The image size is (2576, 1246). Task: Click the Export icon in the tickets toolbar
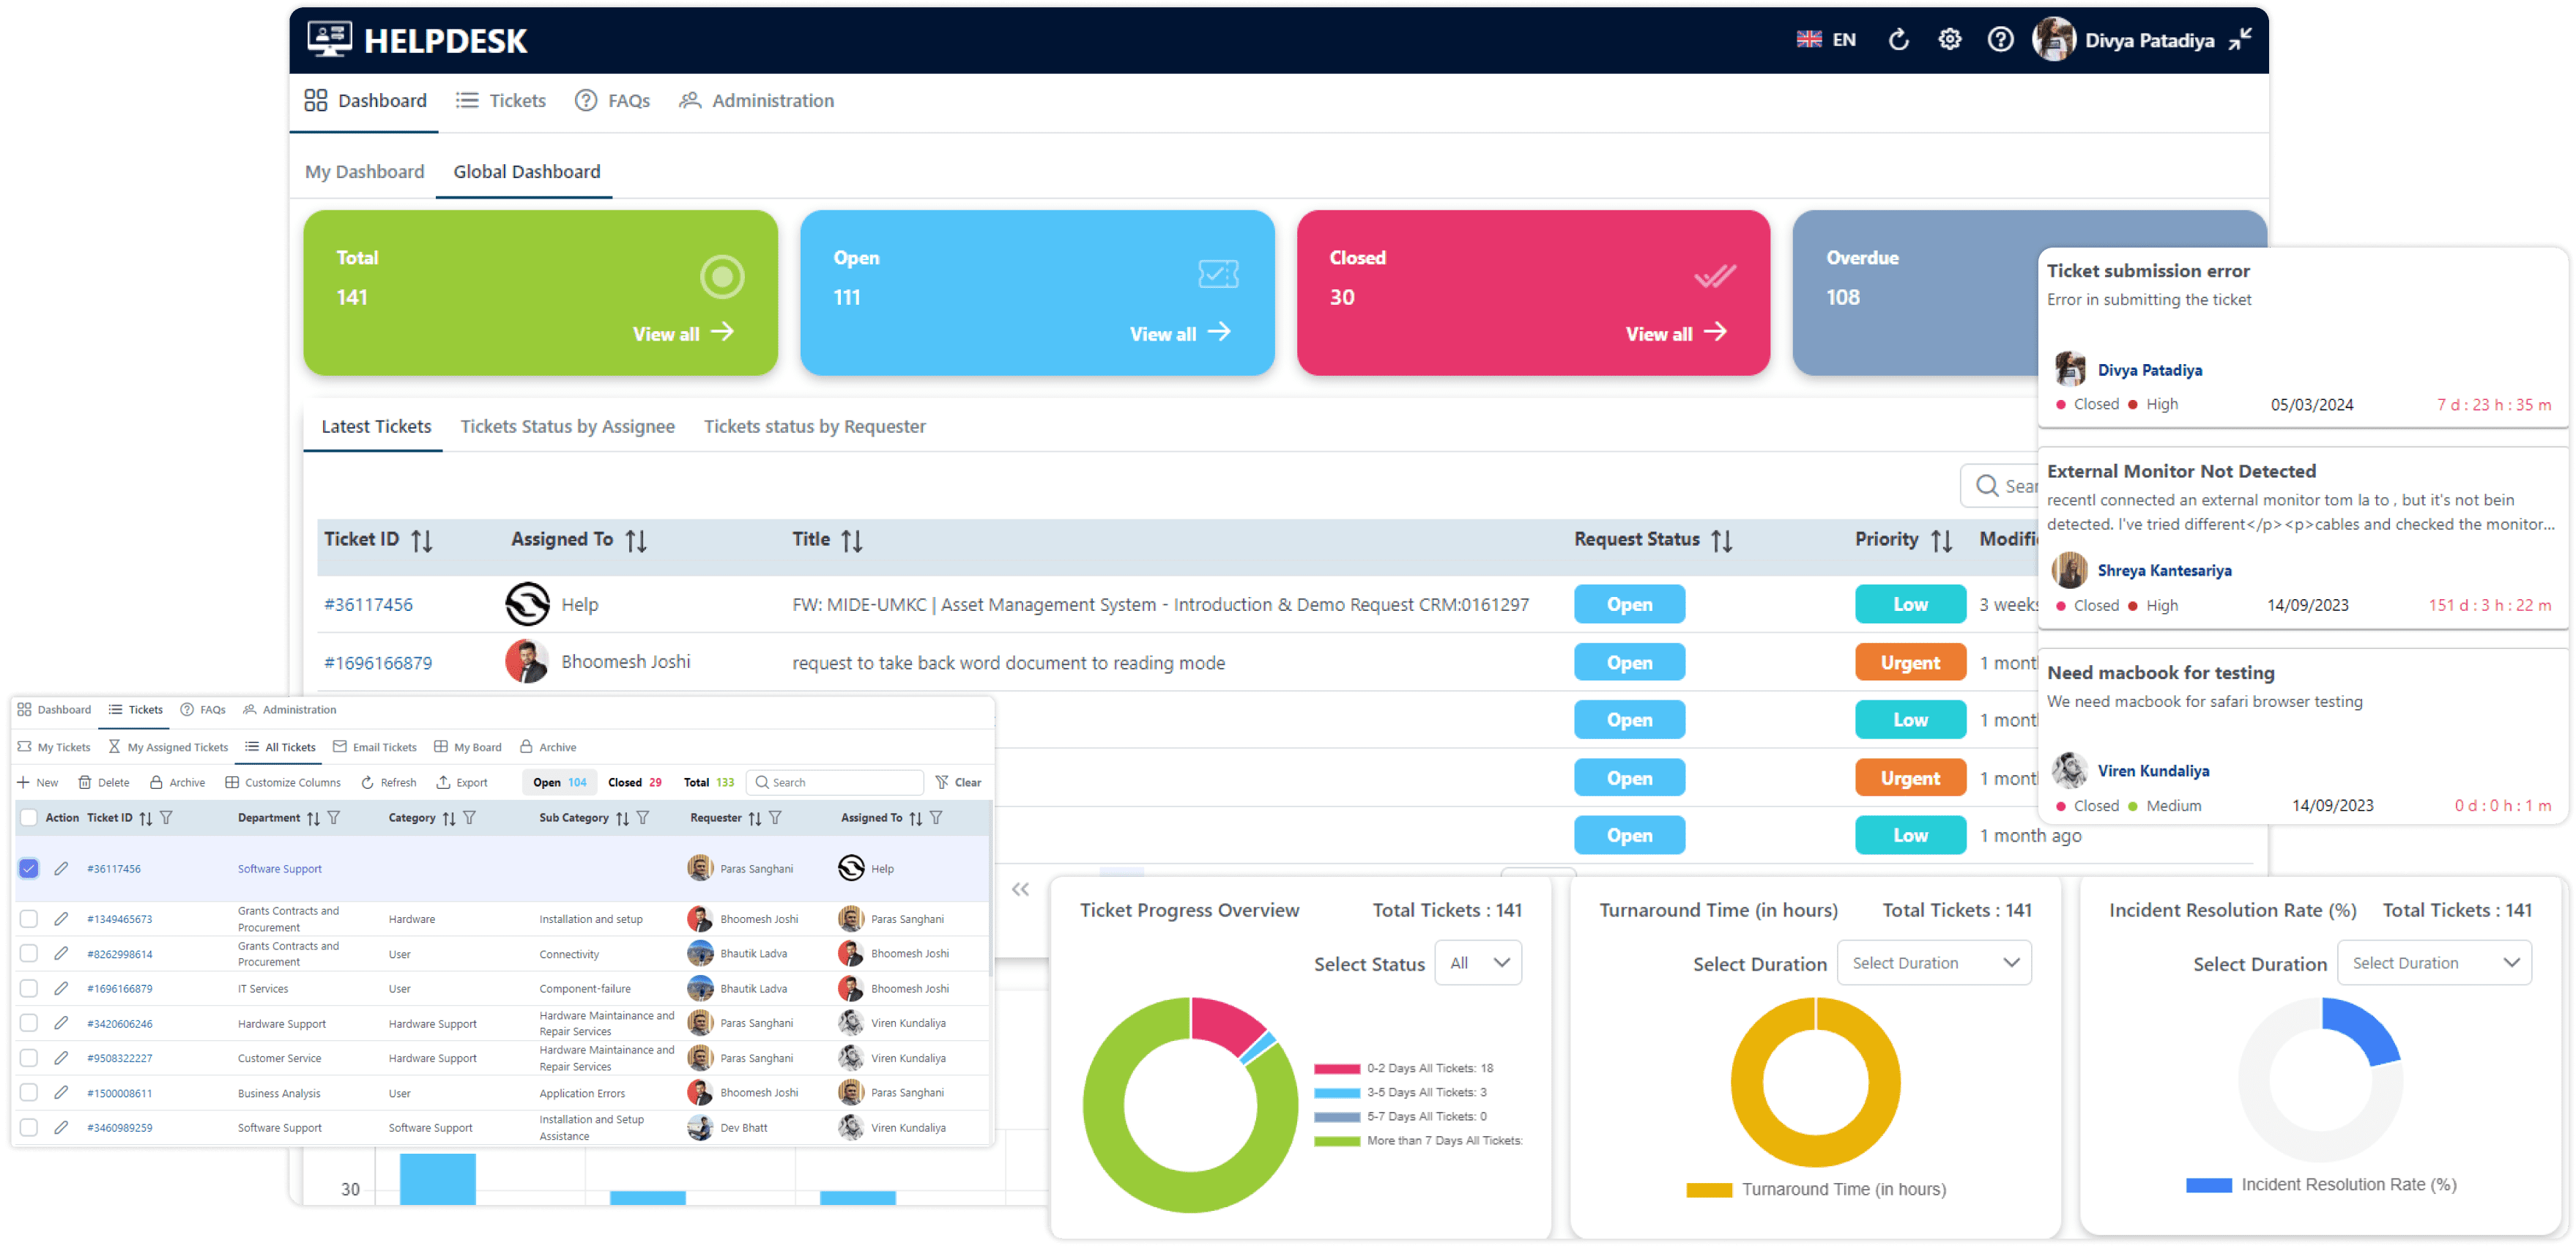443,782
